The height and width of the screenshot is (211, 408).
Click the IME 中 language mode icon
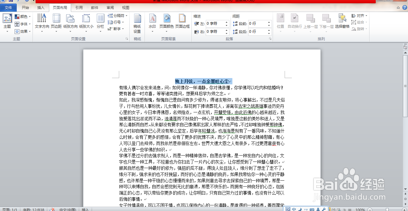pyautogui.click(x=294, y=210)
